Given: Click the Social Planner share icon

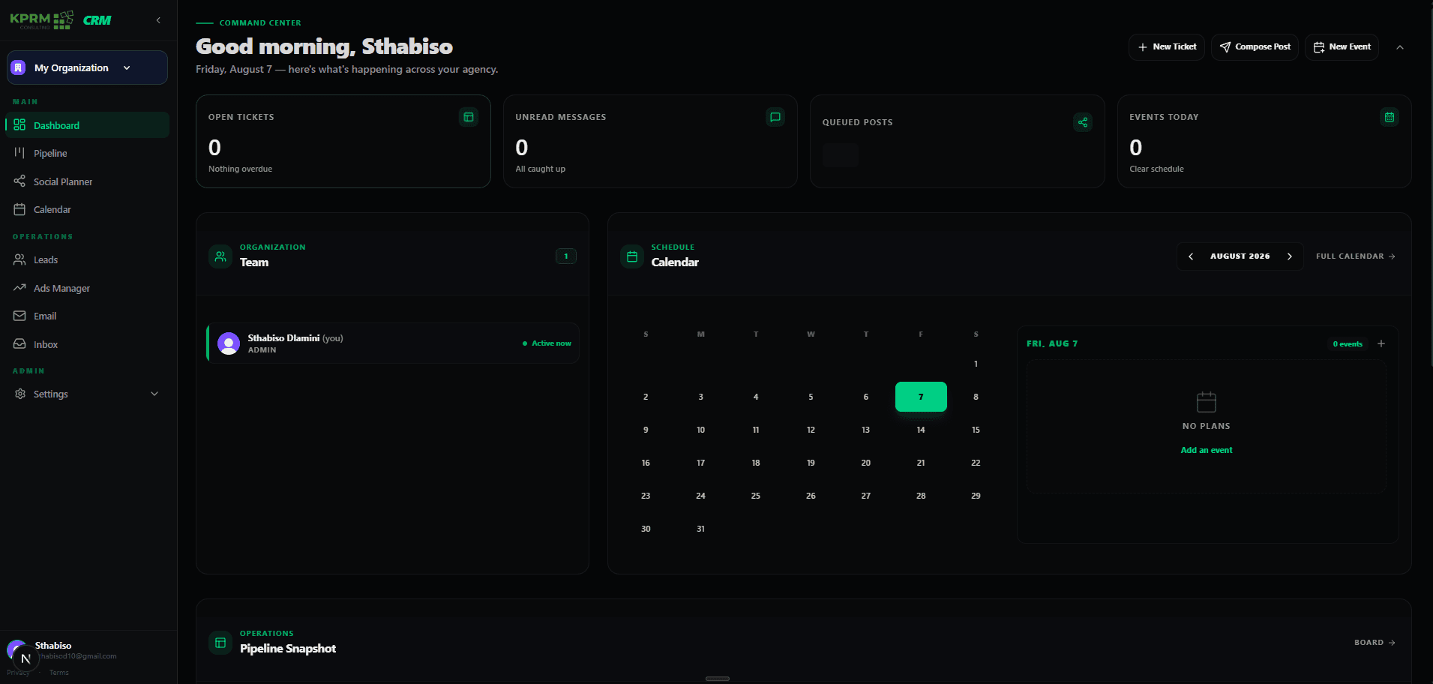Looking at the screenshot, I should [x=19, y=181].
